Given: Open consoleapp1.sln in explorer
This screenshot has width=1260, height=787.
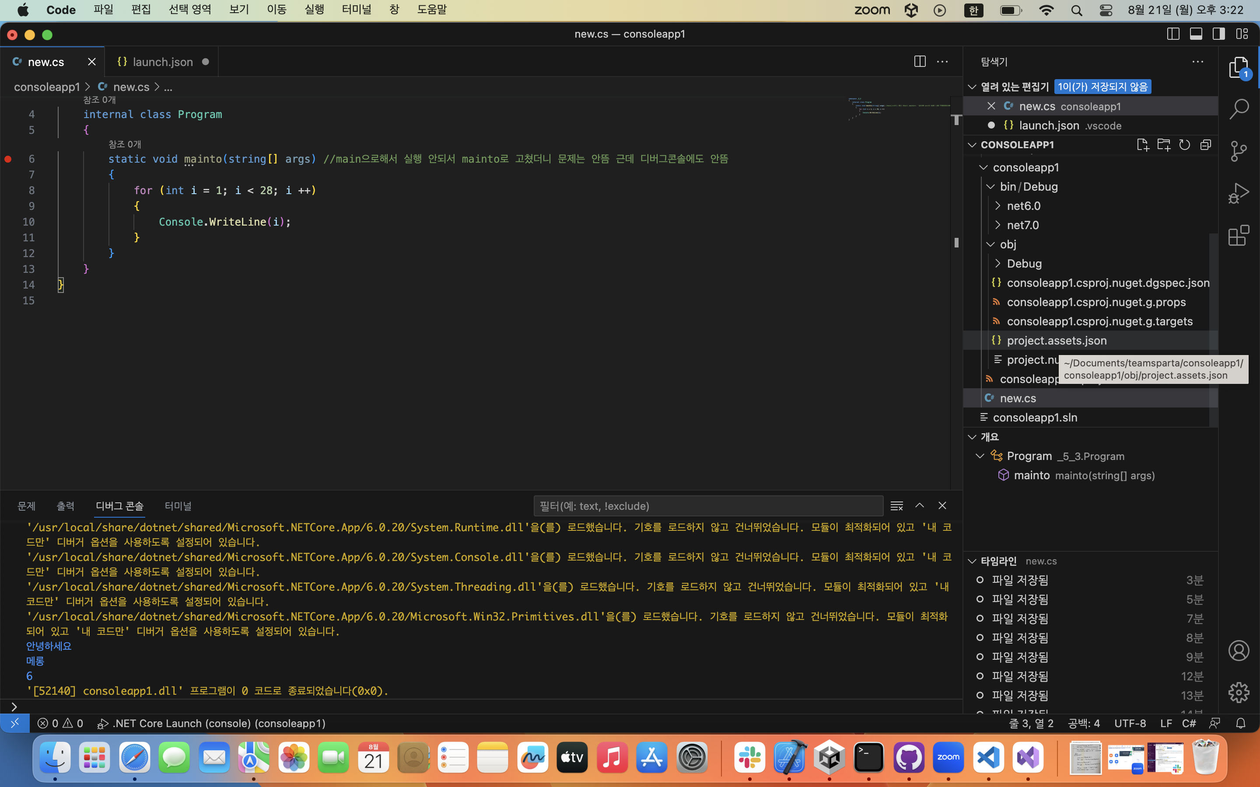Looking at the screenshot, I should point(1035,418).
